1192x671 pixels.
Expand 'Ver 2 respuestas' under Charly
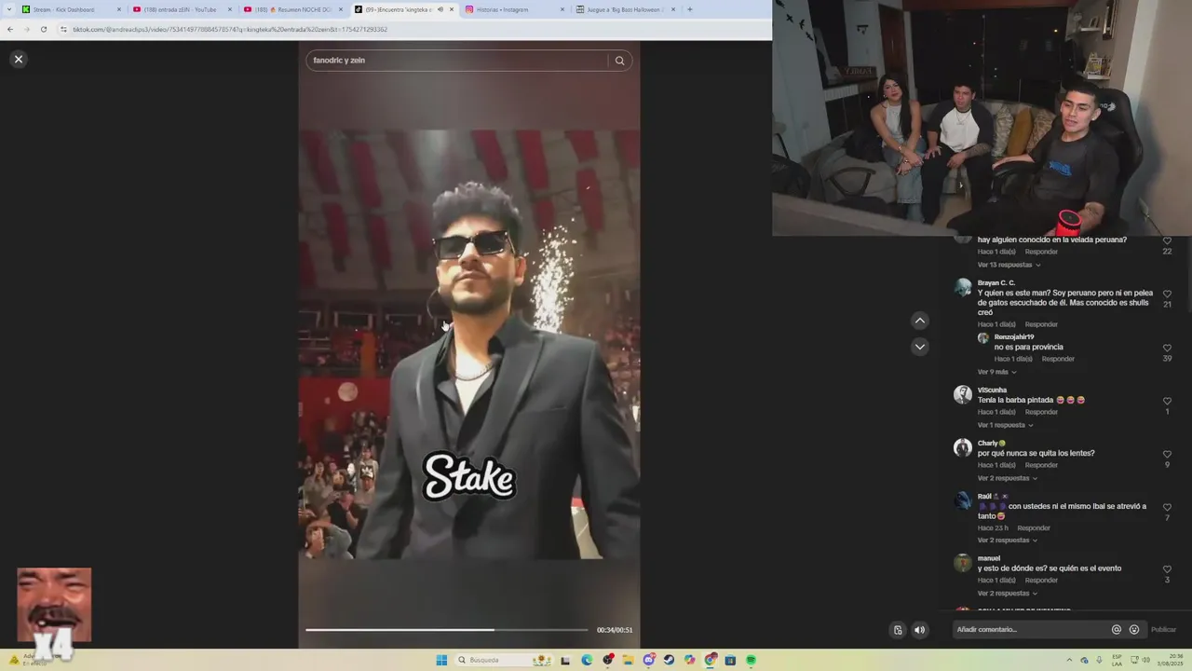1007,478
